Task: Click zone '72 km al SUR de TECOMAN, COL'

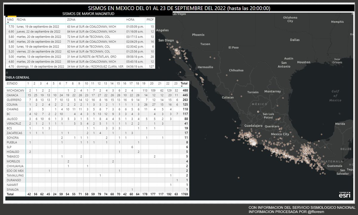Action: click(89, 36)
